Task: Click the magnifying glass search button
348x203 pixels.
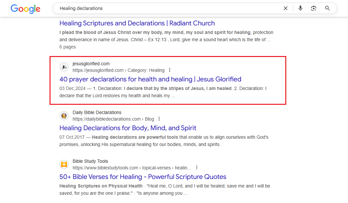Action: point(327,8)
